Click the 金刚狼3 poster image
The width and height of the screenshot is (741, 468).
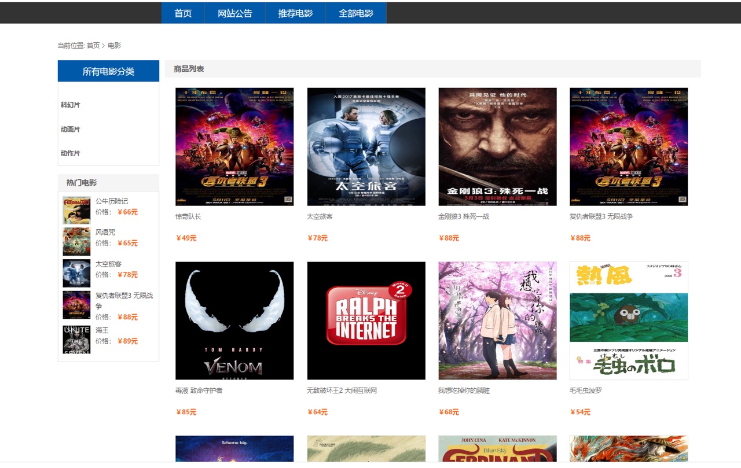tap(497, 146)
